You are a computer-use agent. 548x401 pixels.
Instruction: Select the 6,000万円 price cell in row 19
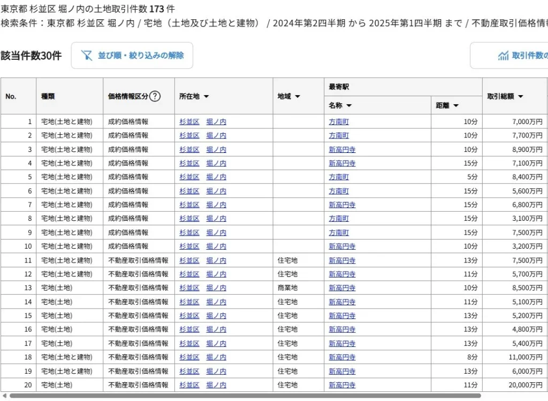pos(515,371)
